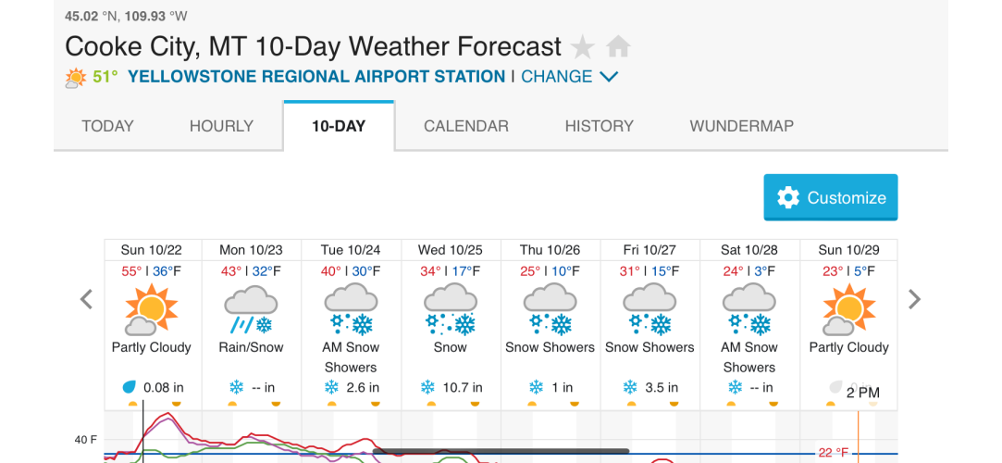Open the CALENDAR tab
This screenshot has width=1002, height=463.
tap(466, 126)
